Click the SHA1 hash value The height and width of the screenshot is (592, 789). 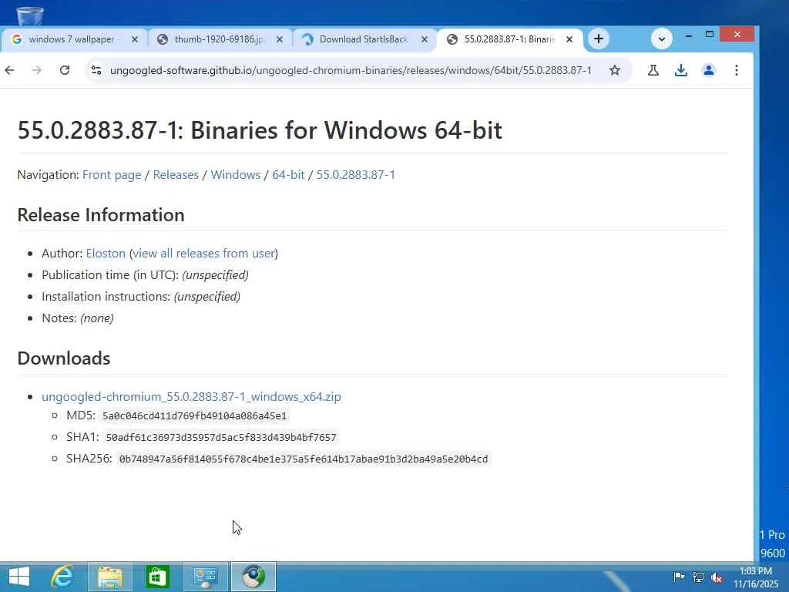[x=221, y=438]
